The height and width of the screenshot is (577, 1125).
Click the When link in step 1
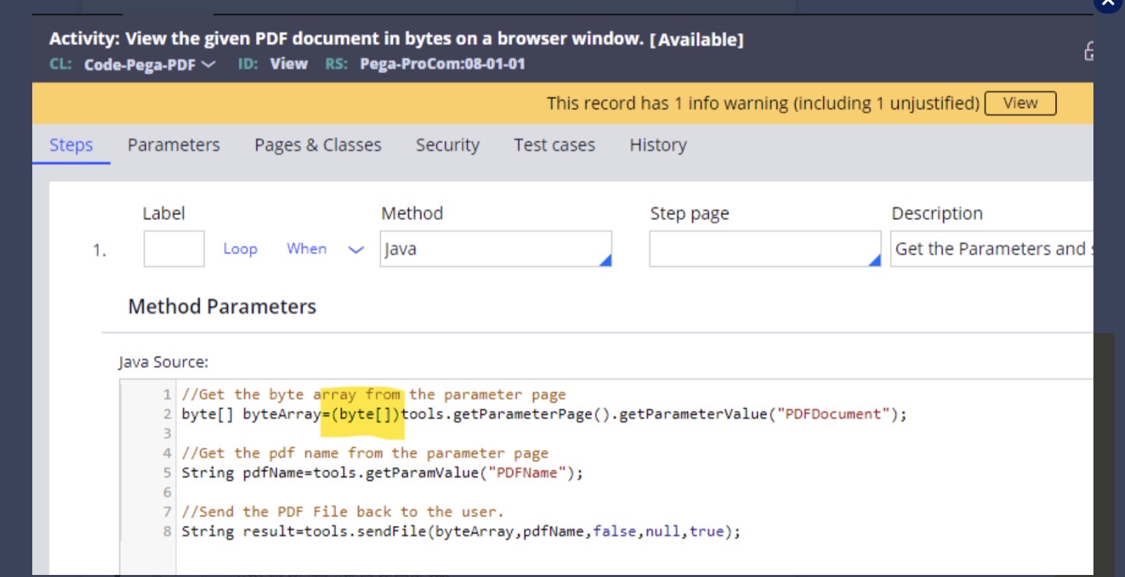[x=307, y=249]
